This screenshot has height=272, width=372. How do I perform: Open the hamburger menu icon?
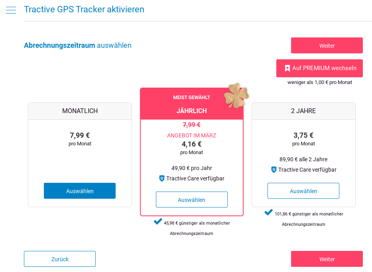[x=11, y=10]
